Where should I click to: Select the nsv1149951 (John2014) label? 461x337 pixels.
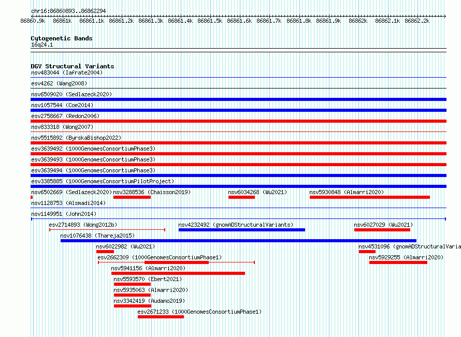[x=64, y=214]
